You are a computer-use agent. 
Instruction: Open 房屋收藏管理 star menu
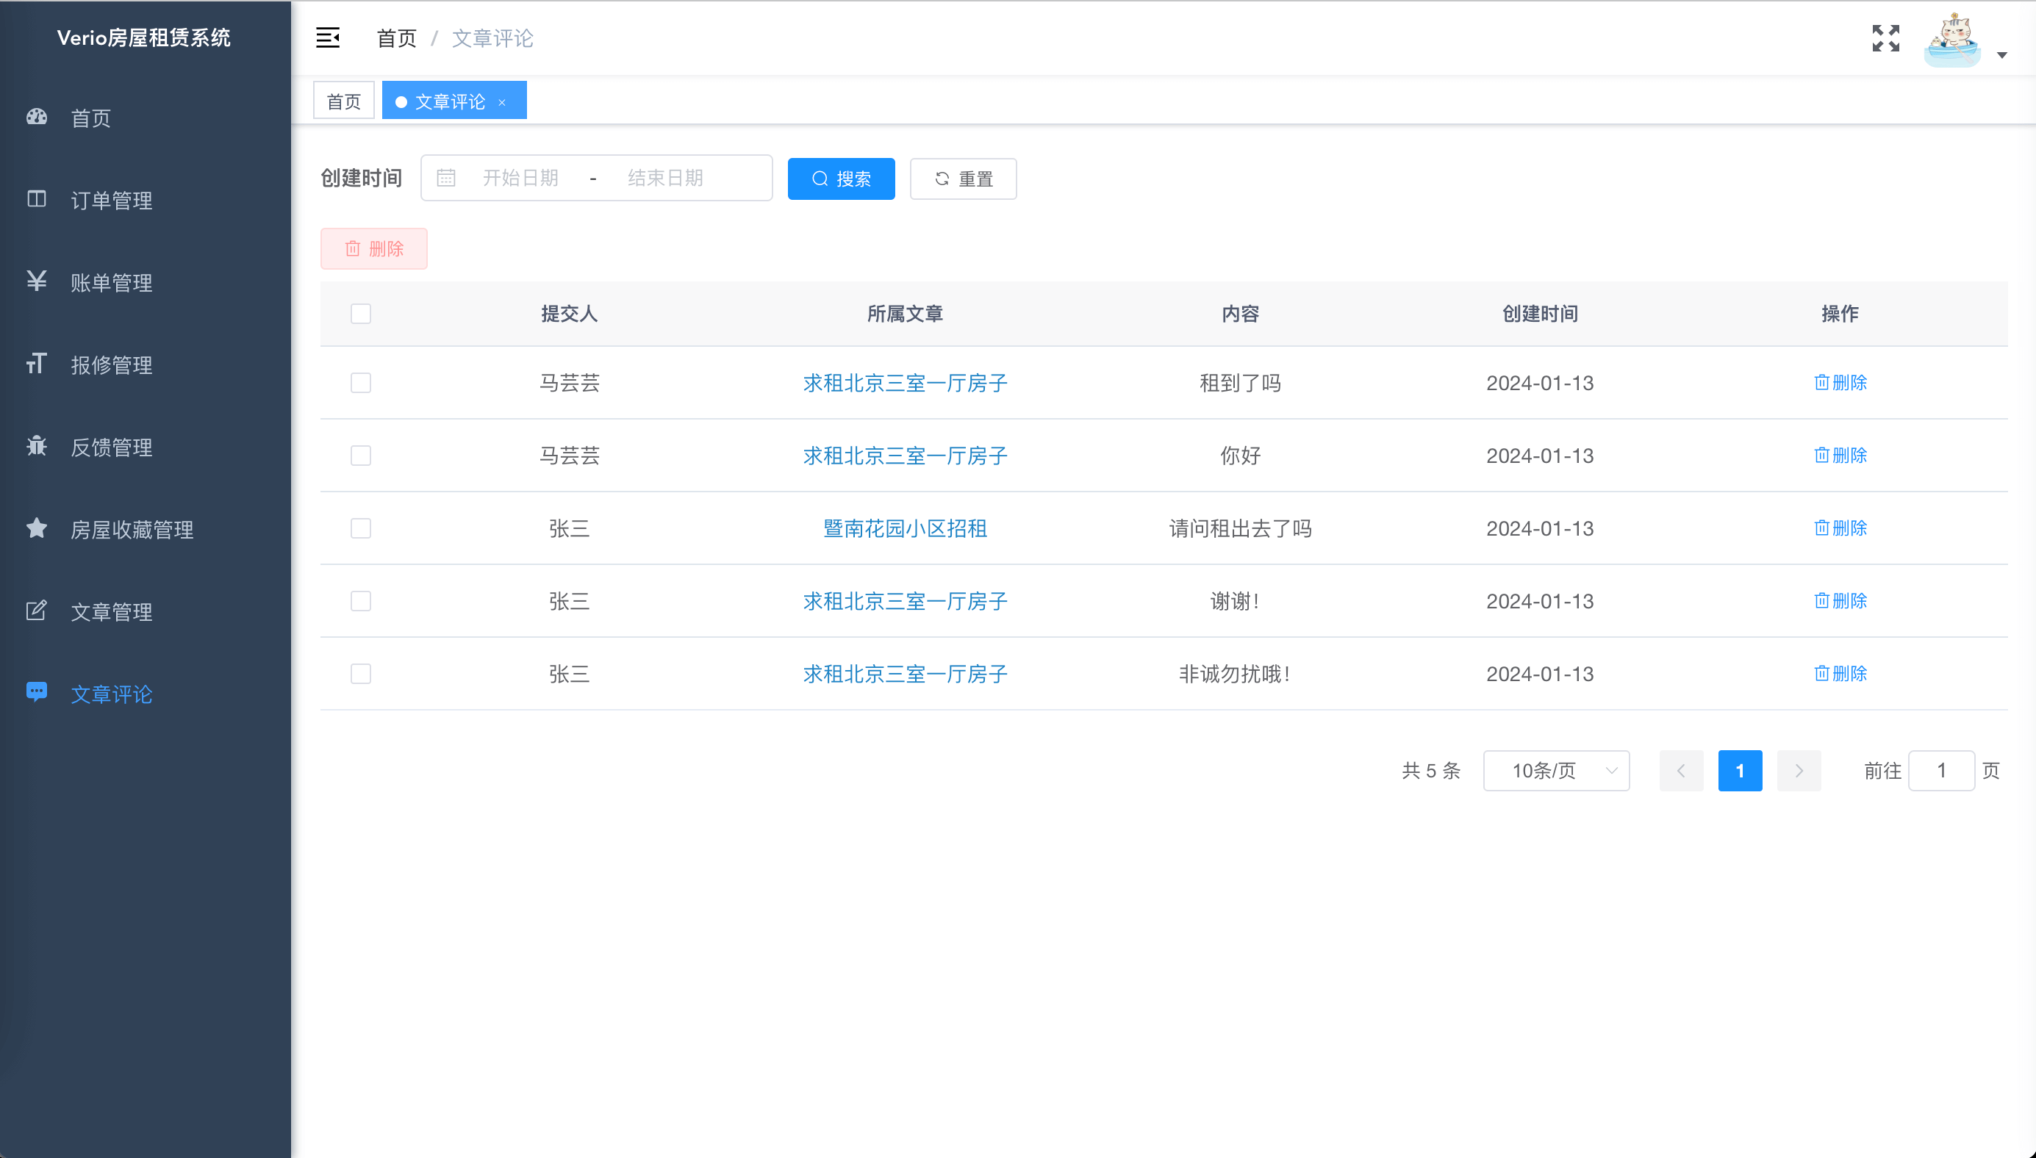coord(132,530)
